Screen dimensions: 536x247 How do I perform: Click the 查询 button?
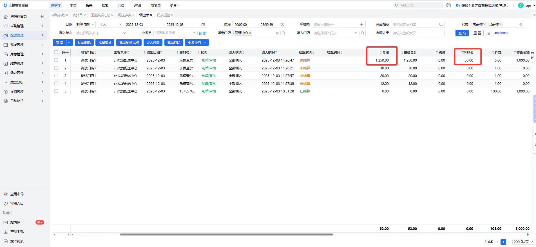click(x=462, y=33)
